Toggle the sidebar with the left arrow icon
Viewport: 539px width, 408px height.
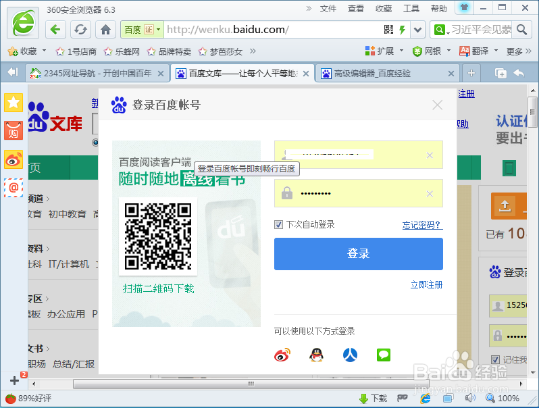tap(13, 72)
